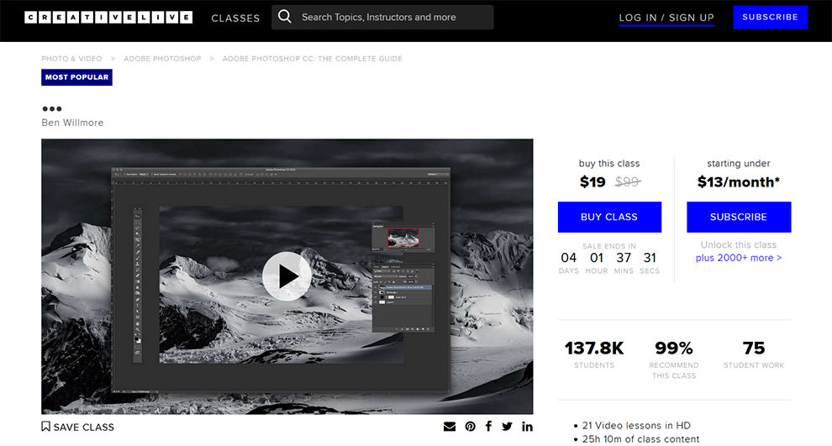Image resolution: width=832 pixels, height=446 pixels.
Task: Open the plus 2000+ more link
Action: [739, 258]
